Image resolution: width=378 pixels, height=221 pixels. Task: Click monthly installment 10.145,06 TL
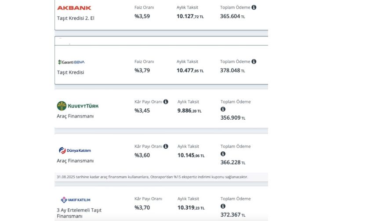tap(191, 155)
